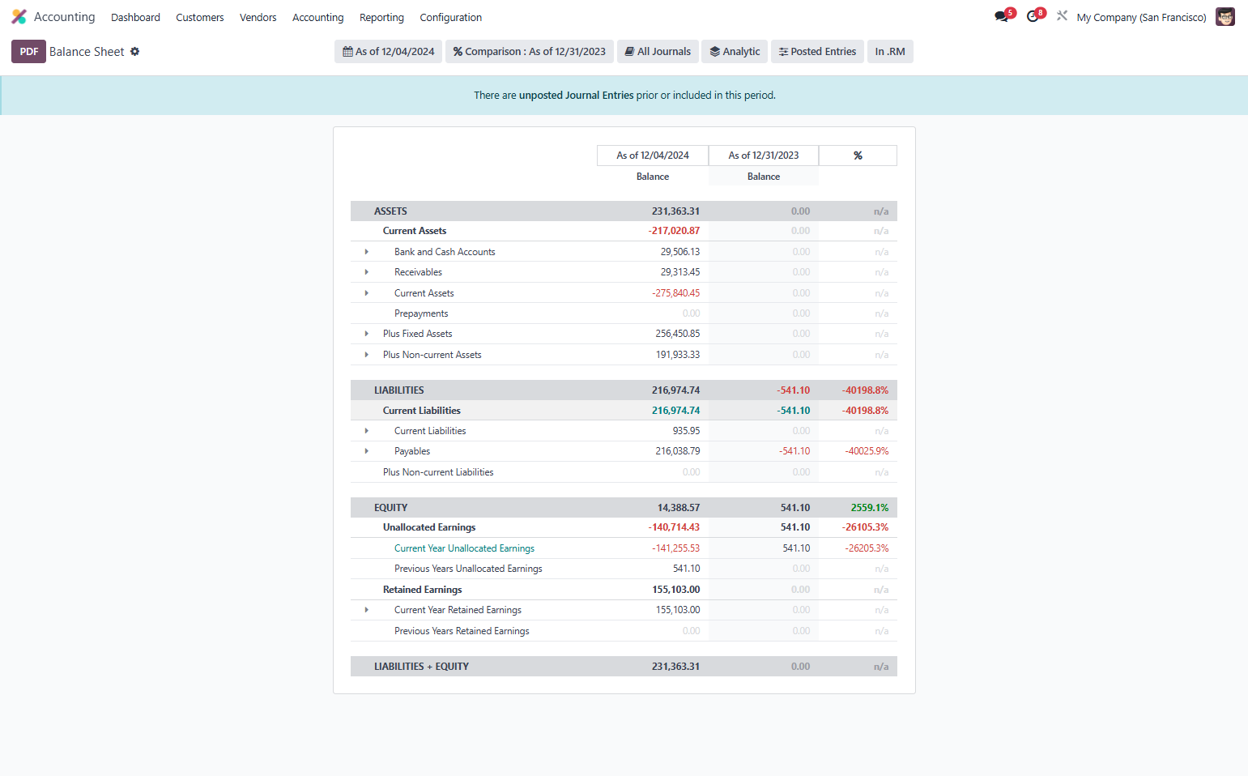Click the Current Liabilities balance 216,974.74

tap(675, 411)
